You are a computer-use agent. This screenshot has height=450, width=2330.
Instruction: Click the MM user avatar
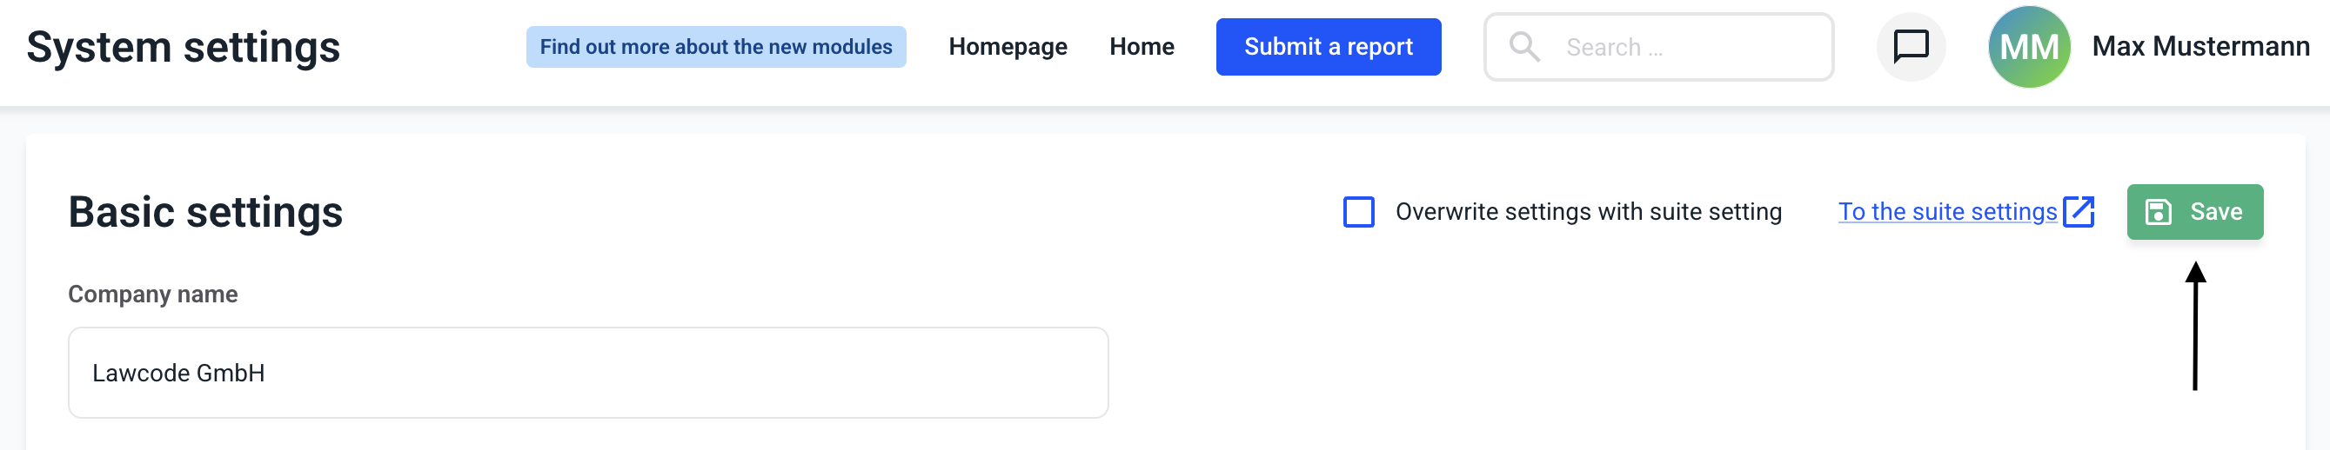point(2029,47)
